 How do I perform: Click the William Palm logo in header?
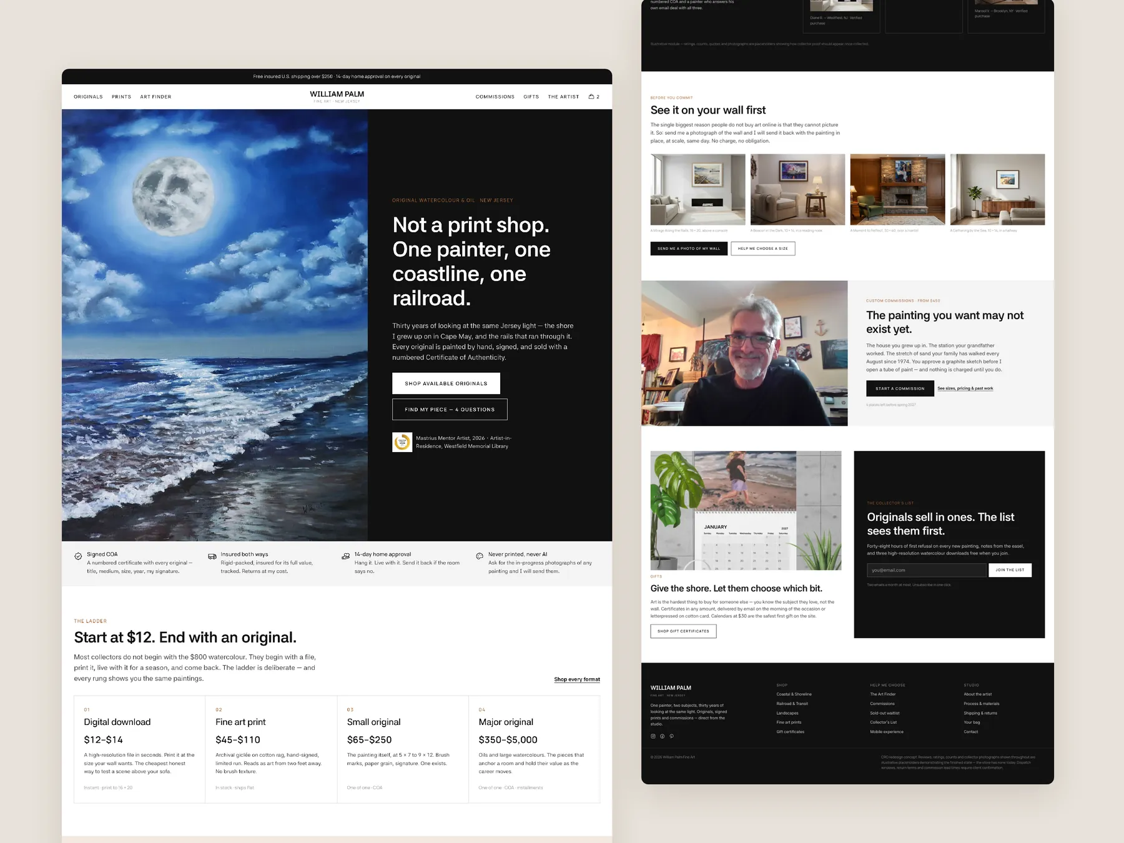coord(337,96)
